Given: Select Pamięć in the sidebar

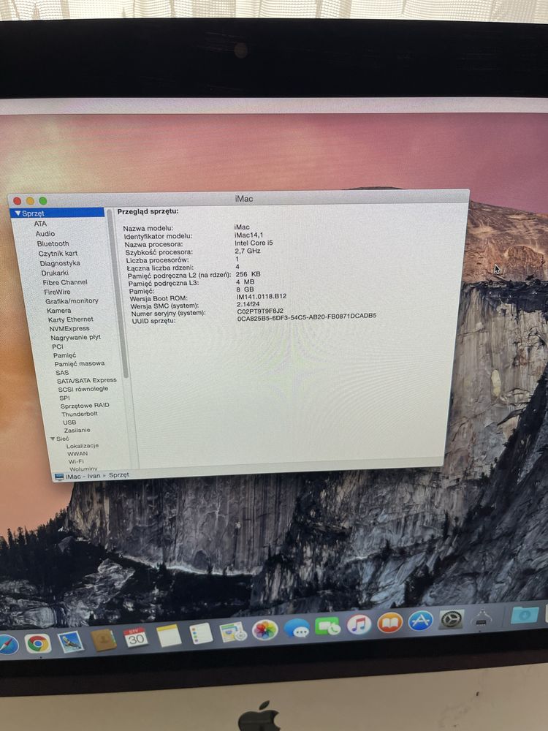Looking at the screenshot, I should click(64, 355).
